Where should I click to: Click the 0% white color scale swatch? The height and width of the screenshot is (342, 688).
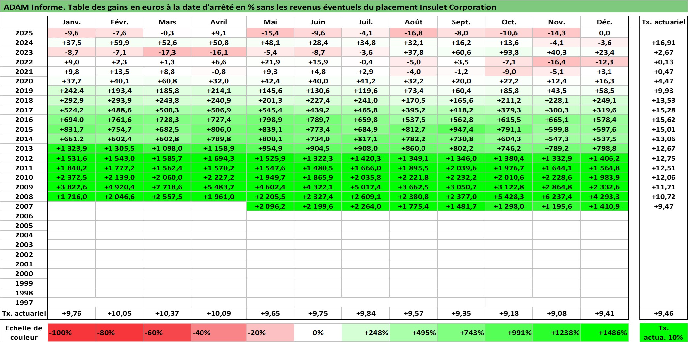point(318,332)
